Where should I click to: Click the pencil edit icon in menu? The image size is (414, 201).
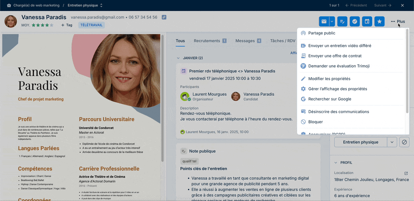(303, 79)
